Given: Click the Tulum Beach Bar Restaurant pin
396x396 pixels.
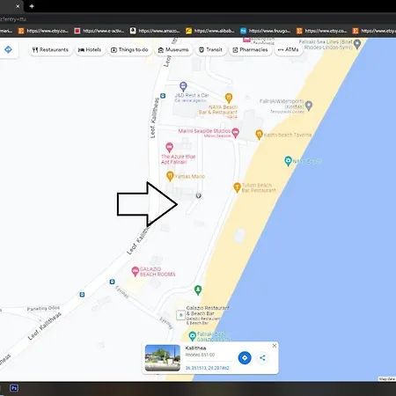Looking at the screenshot, I should [237, 187].
